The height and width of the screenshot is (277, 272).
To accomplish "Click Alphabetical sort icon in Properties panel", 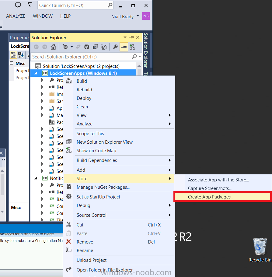I will 21,55.
